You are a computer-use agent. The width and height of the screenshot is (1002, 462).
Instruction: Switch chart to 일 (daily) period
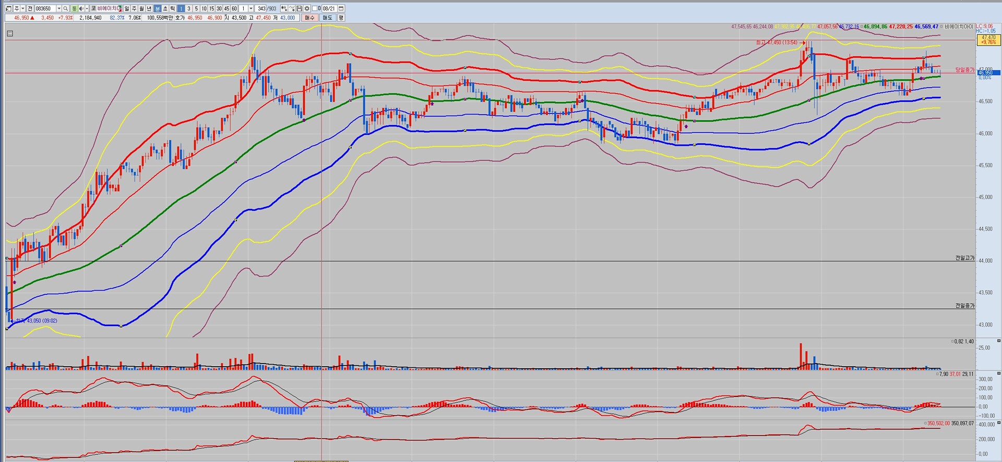pyautogui.click(x=127, y=9)
